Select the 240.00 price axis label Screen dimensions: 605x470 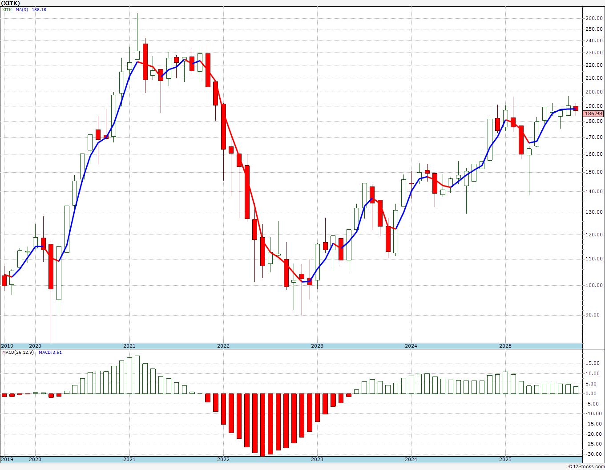coord(594,41)
